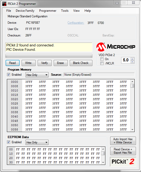Click program memory address 0020
141x172 pixels.
pos(15,99)
